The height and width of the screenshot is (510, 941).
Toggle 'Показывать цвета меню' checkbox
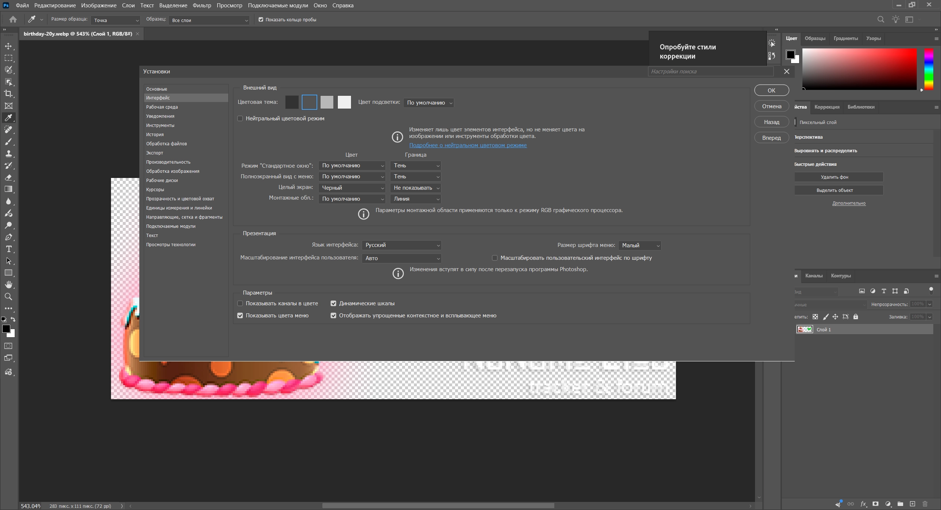(240, 316)
